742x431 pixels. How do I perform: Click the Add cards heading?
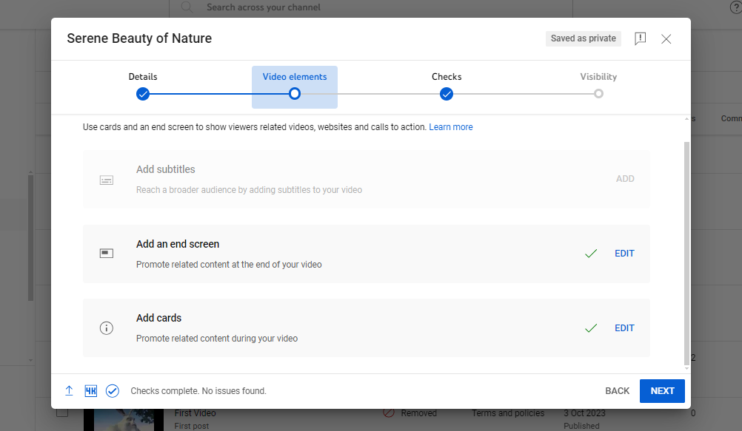pyautogui.click(x=158, y=318)
